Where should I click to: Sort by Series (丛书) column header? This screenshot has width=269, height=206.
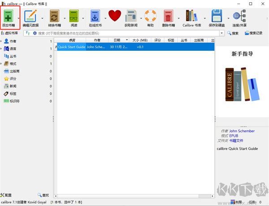(184, 40)
